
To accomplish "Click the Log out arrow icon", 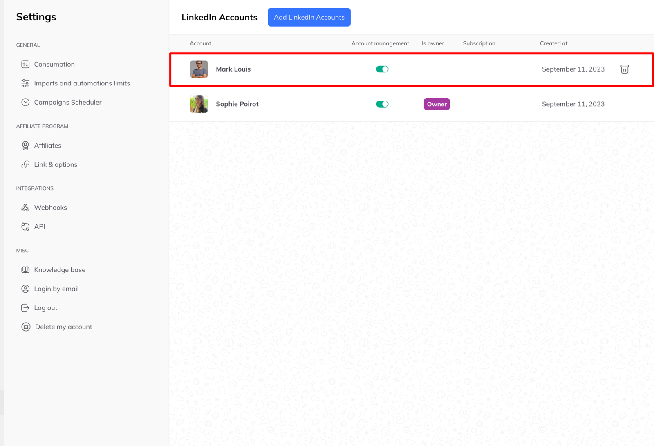I will coord(25,308).
